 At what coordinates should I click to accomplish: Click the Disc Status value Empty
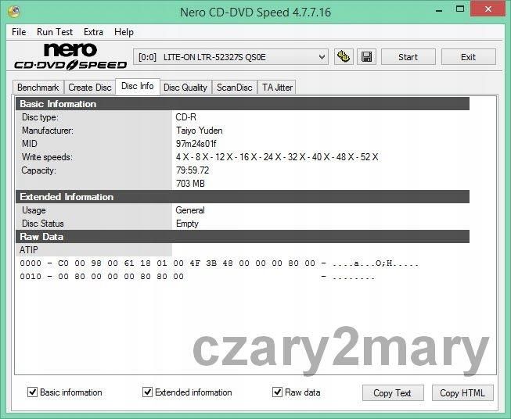tap(187, 224)
